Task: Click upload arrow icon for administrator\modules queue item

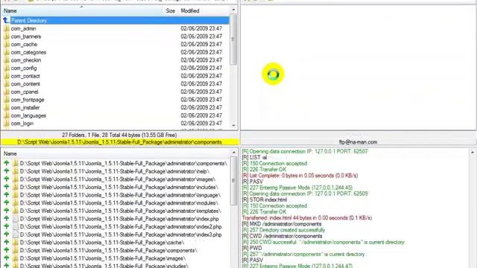Action: tap(7, 202)
